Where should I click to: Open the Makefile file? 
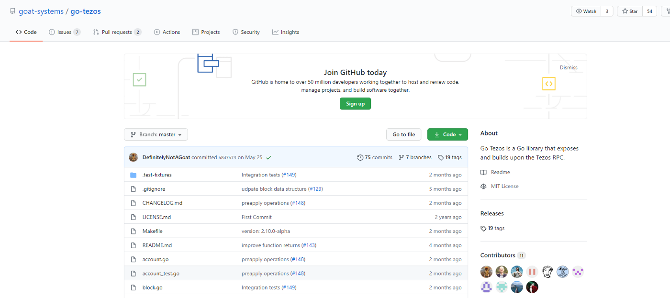(x=153, y=231)
